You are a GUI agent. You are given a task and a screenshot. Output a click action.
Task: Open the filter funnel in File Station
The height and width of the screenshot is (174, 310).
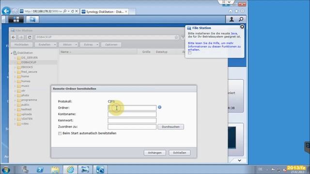coord(183,37)
